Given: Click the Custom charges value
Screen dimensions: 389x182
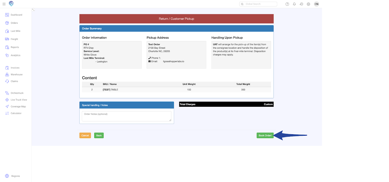Looking at the screenshot, I should (x=268, y=104).
